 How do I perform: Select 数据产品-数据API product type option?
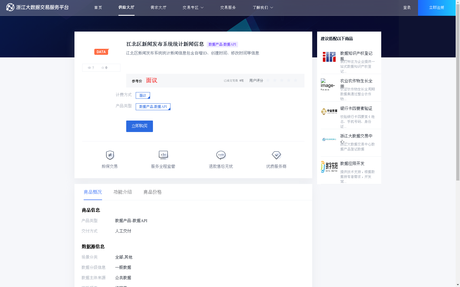pyautogui.click(x=153, y=107)
